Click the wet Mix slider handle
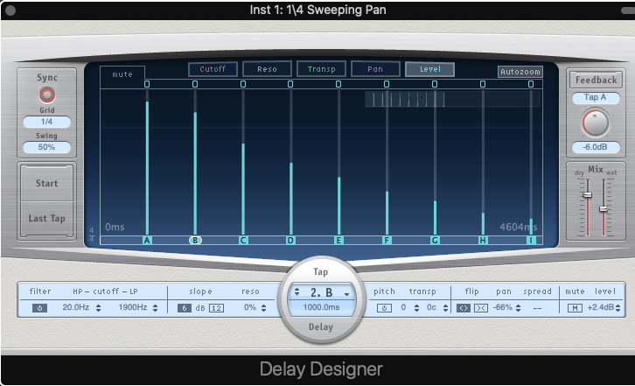635x386 pixels. click(x=604, y=209)
